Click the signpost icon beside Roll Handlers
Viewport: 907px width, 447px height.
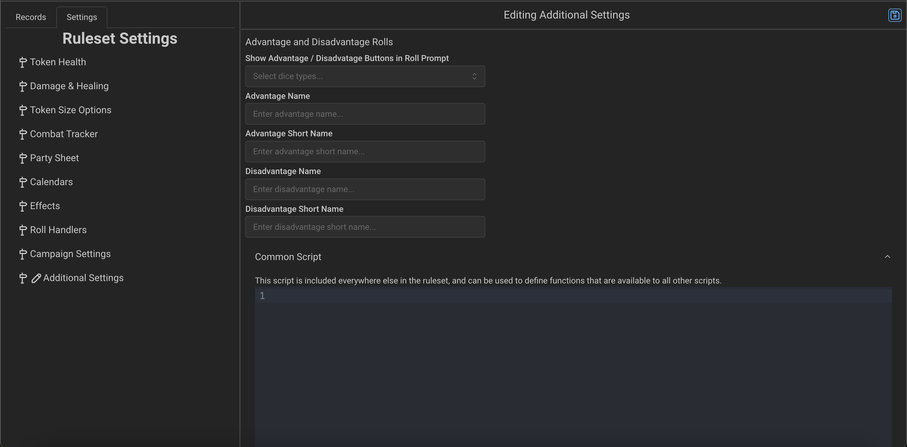pos(23,230)
